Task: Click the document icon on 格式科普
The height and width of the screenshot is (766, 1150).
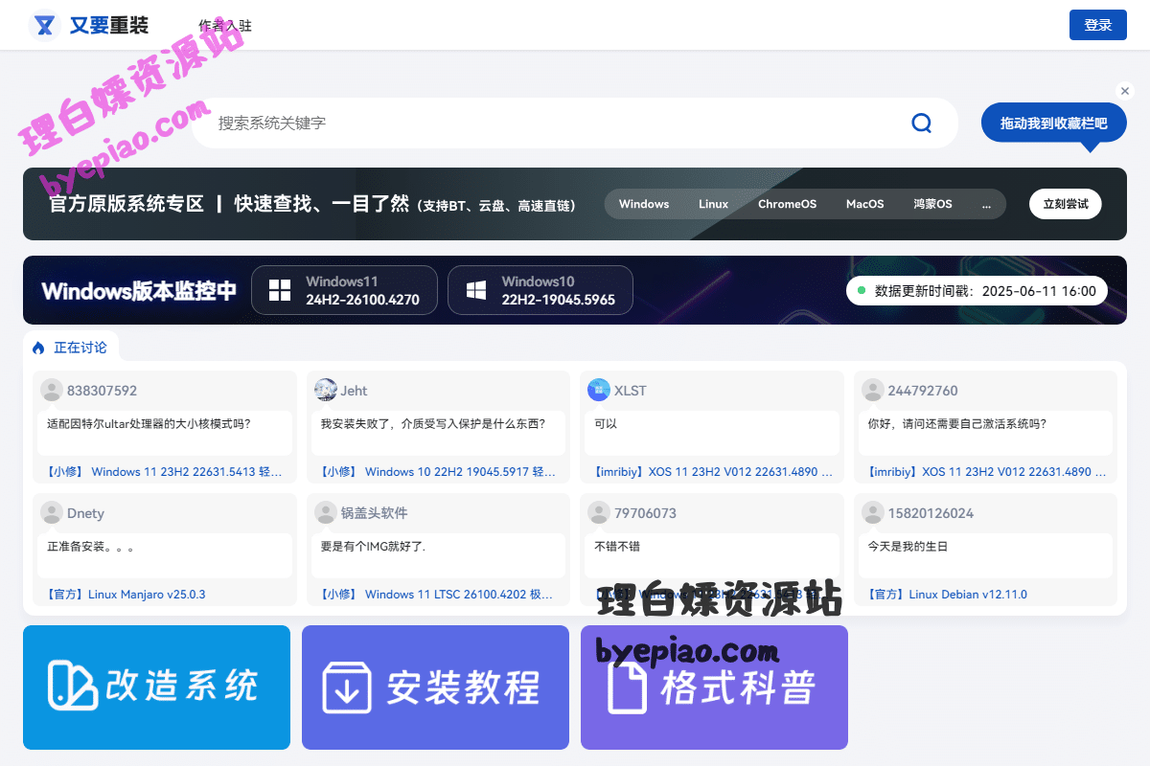Action: (x=628, y=687)
